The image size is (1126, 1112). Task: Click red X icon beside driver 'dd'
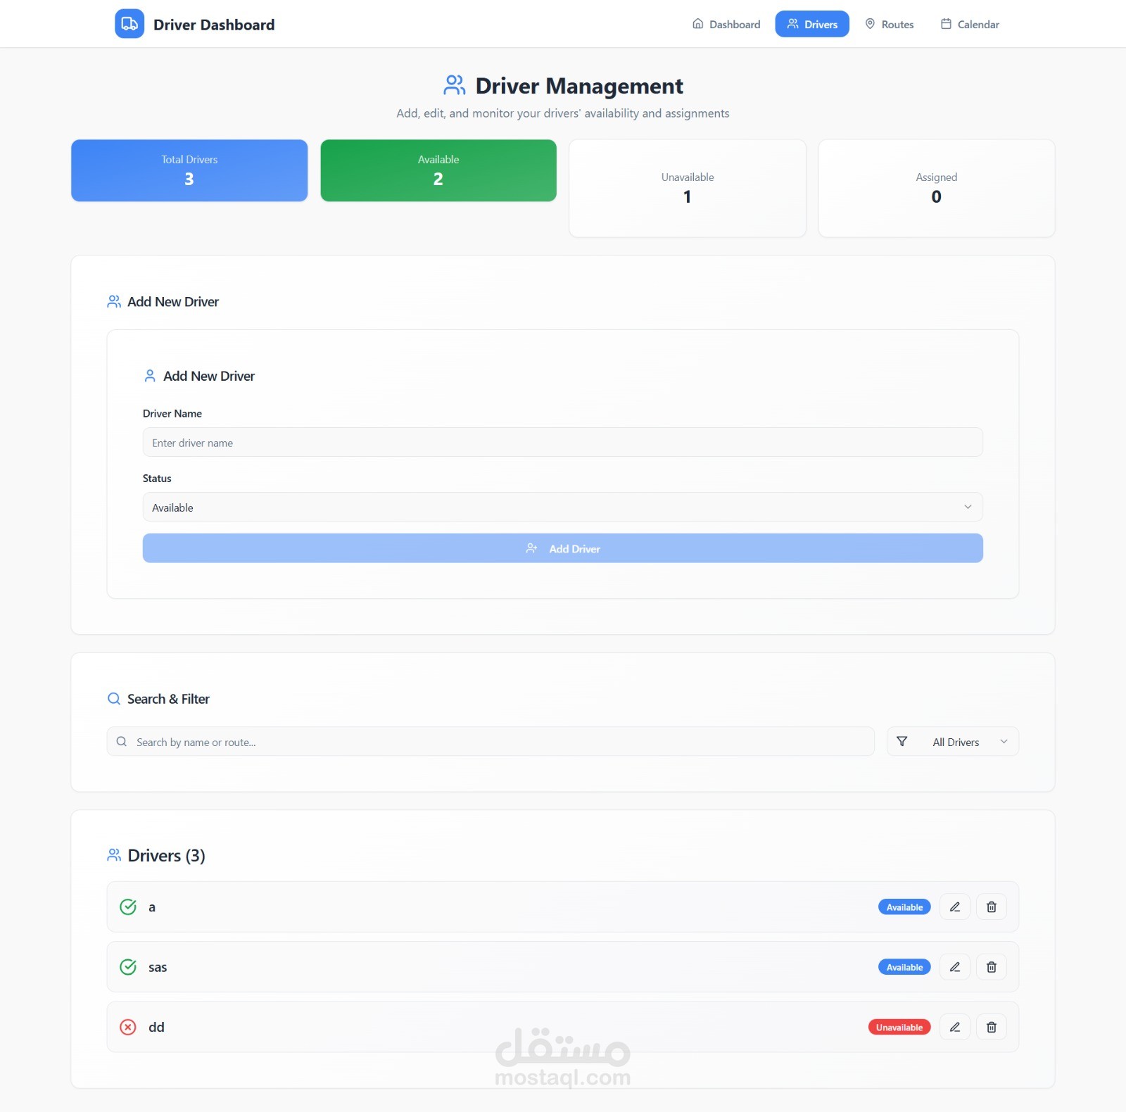[x=128, y=1027]
